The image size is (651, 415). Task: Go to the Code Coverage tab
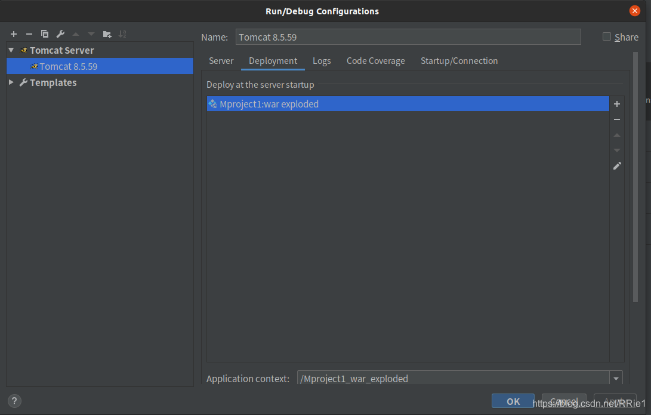click(x=376, y=61)
